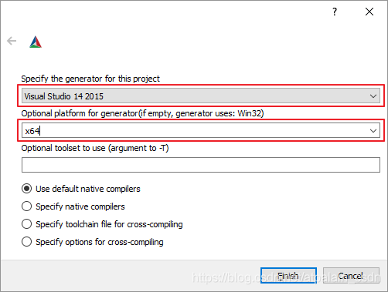388x292 pixels.
Task: Open the generator combo box showing Visual Studio
Action: click(x=201, y=96)
